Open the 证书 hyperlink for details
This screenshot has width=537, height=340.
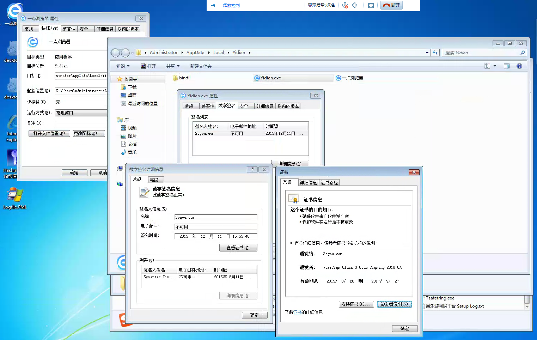[x=297, y=312]
